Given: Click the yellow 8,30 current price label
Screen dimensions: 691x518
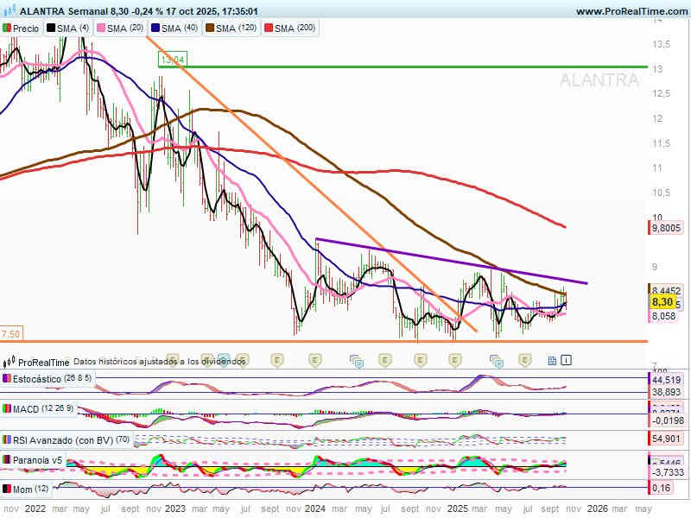Looking at the screenshot, I should (x=662, y=302).
